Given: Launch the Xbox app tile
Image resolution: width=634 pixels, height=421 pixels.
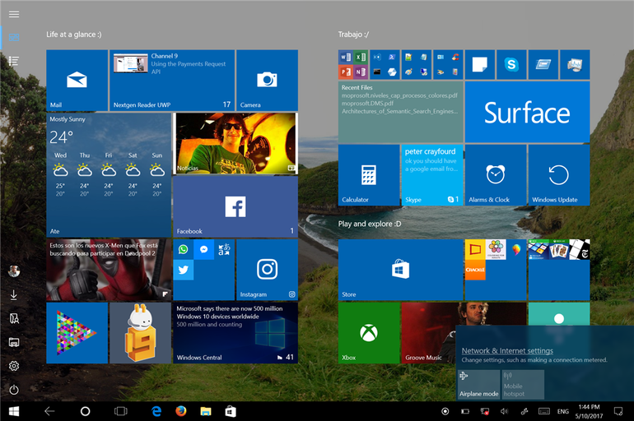Looking at the screenshot, I should 369,332.
